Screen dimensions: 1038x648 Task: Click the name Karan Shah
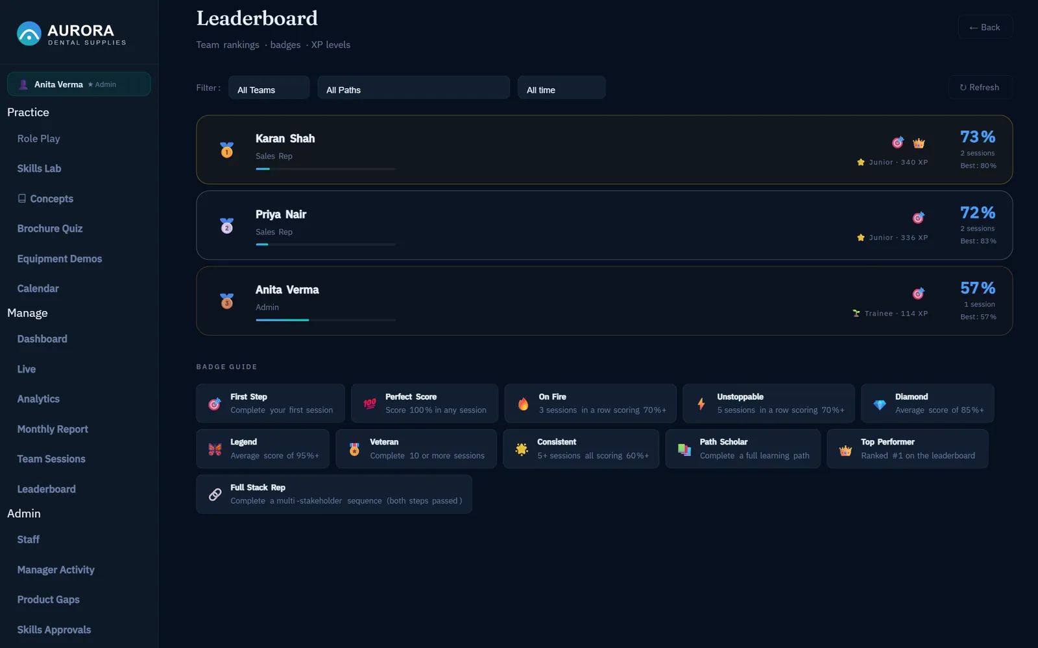[x=285, y=139]
